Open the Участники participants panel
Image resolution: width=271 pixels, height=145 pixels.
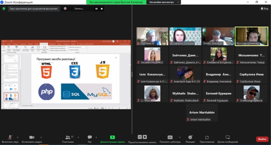(x=68, y=137)
